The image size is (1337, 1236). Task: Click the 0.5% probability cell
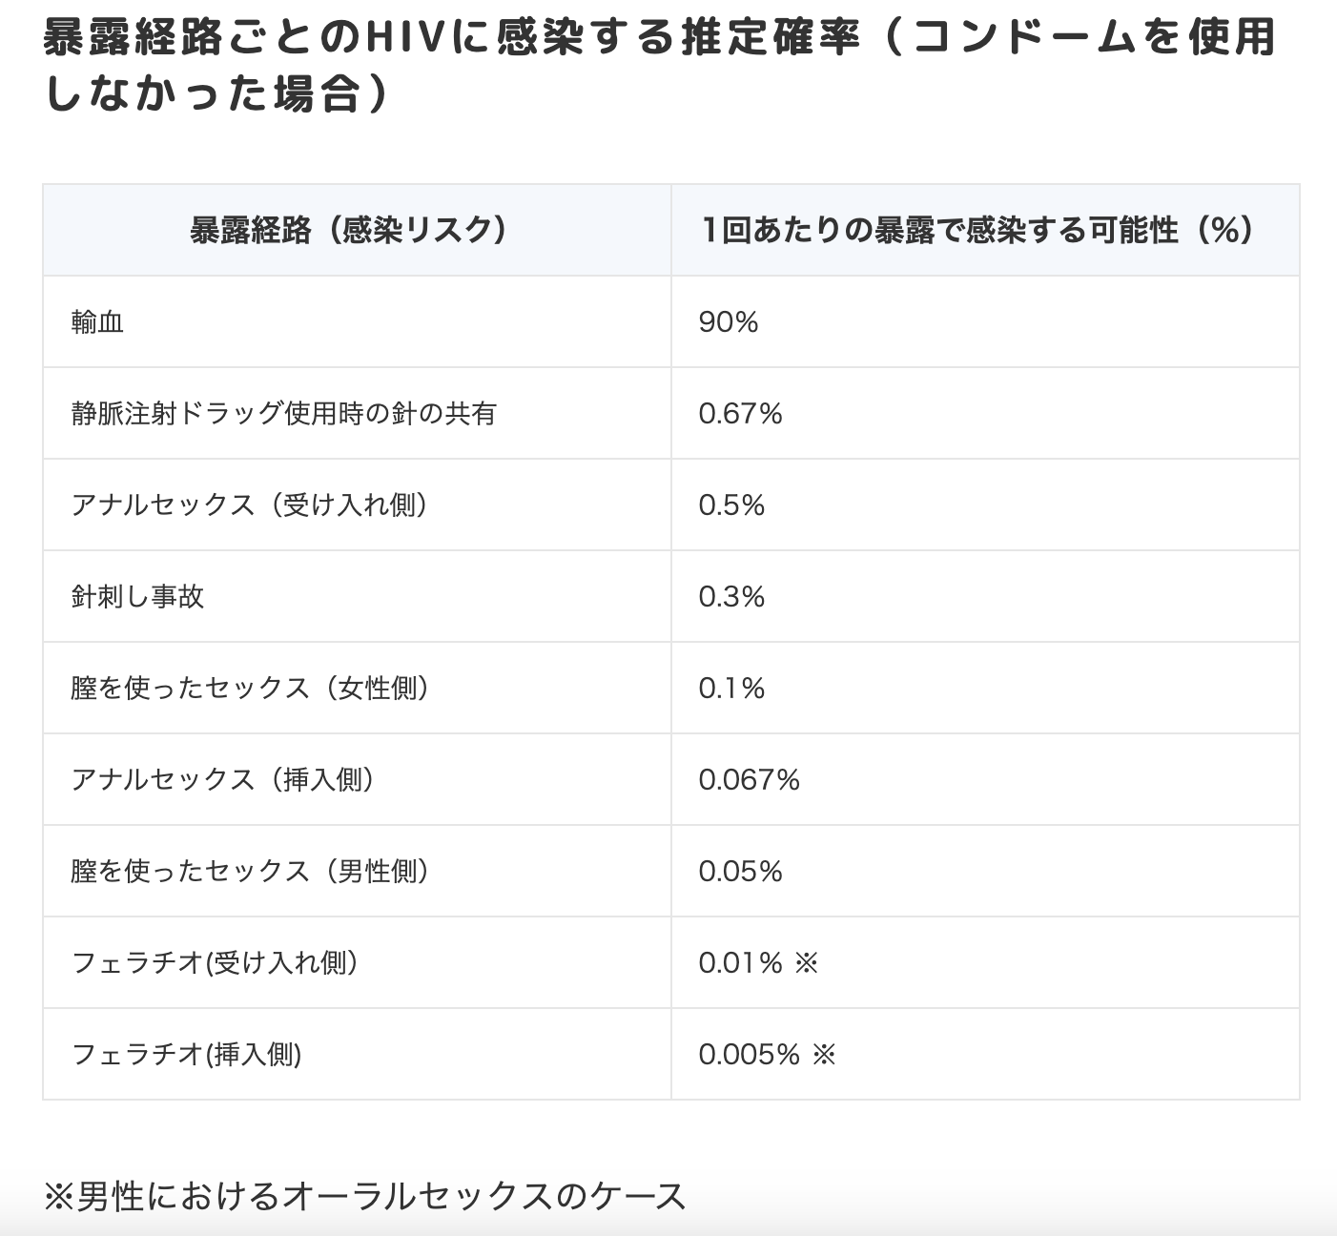click(x=731, y=505)
